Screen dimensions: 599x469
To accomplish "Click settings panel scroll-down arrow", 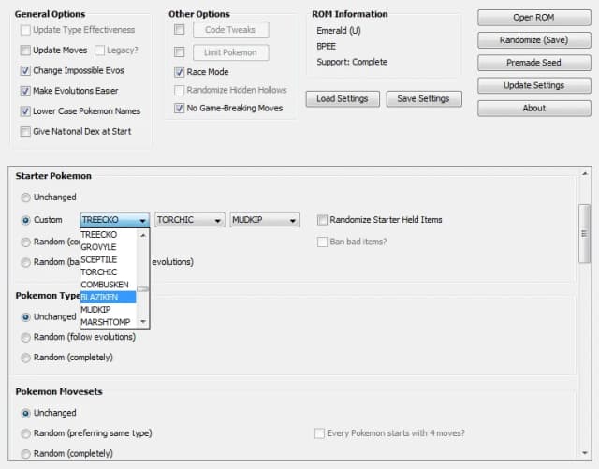I will point(585,453).
